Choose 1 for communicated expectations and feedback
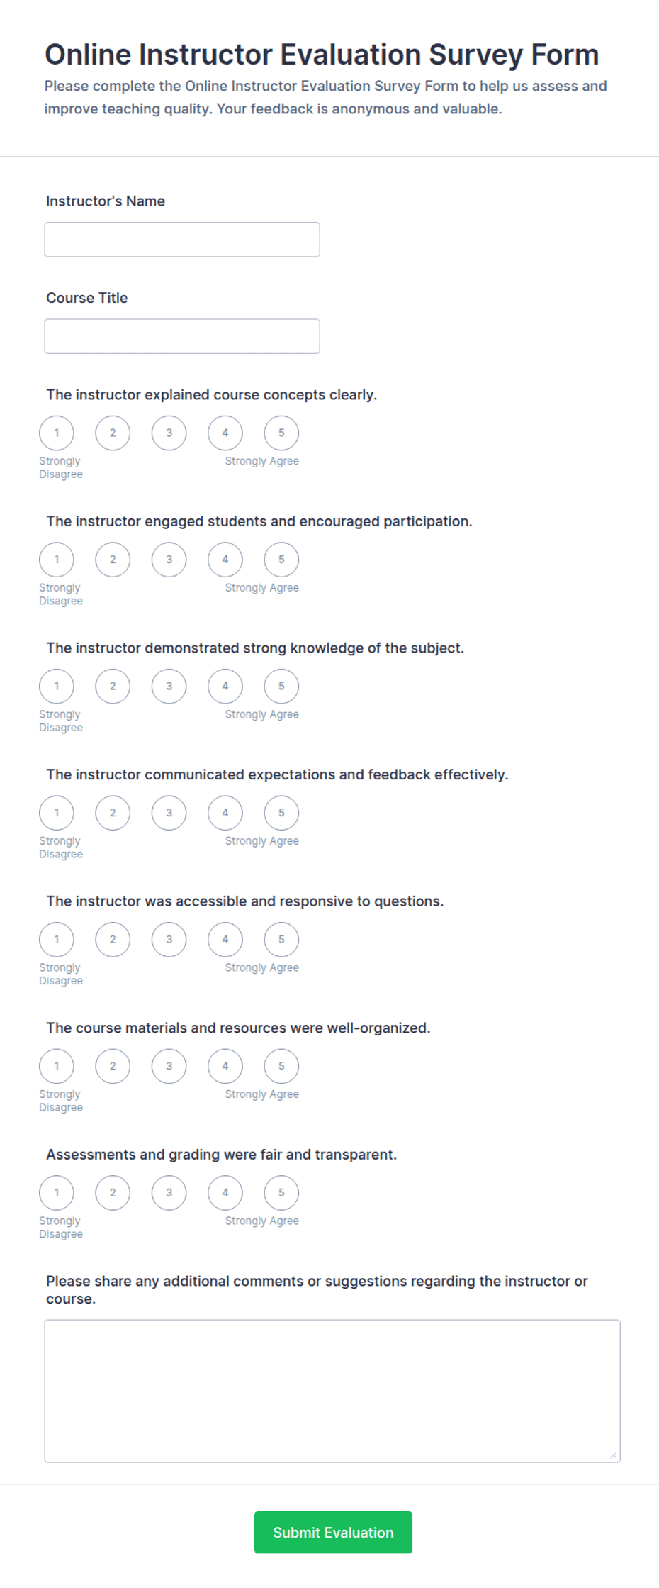 pos(57,813)
